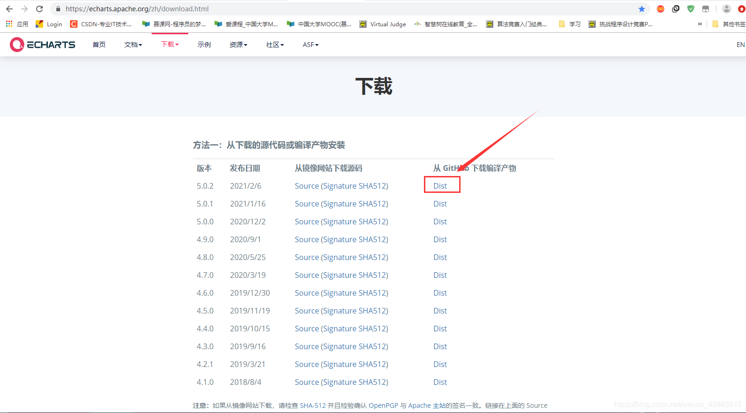Select the version number 4.7.0
This screenshot has width=746, height=413.
(205, 275)
